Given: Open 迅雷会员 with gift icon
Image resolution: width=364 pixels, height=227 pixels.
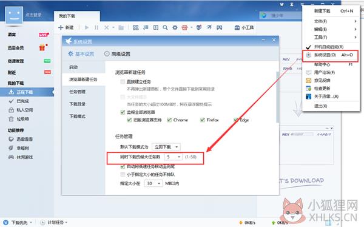Looking at the screenshot, I should click(x=27, y=48).
